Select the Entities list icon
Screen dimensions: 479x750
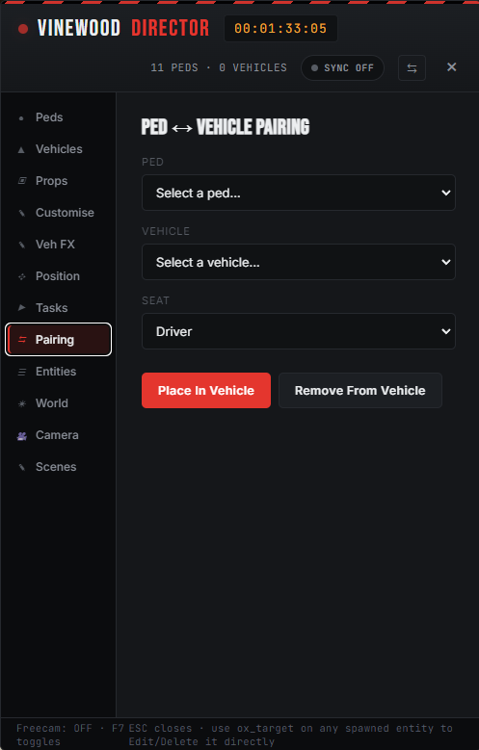pyautogui.click(x=21, y=372)
